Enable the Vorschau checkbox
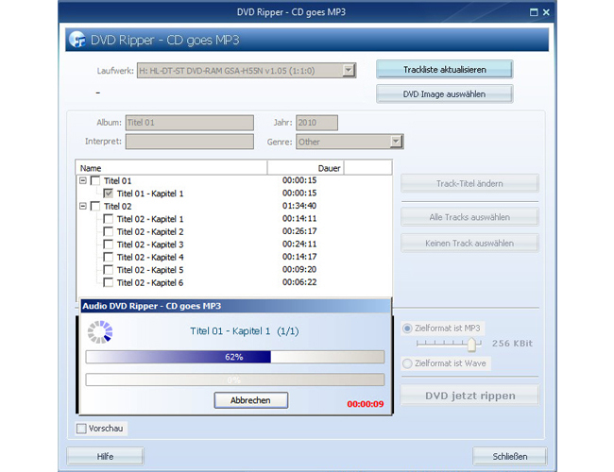614x472 pixels. click(81, 429)
